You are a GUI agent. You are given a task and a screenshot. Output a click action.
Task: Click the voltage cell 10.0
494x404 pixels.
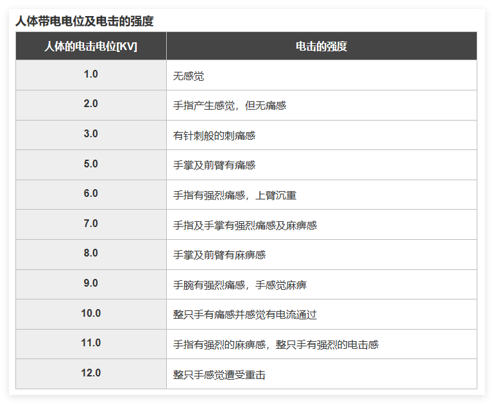tap(90, 314)
